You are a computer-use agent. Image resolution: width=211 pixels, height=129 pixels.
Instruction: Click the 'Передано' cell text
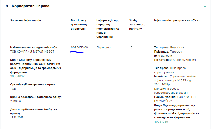click(103, 47)
